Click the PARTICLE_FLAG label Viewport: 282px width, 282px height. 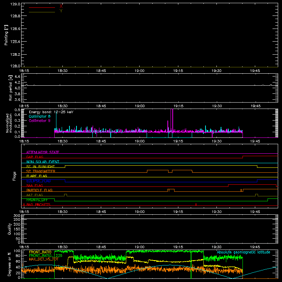coord(39,190)
